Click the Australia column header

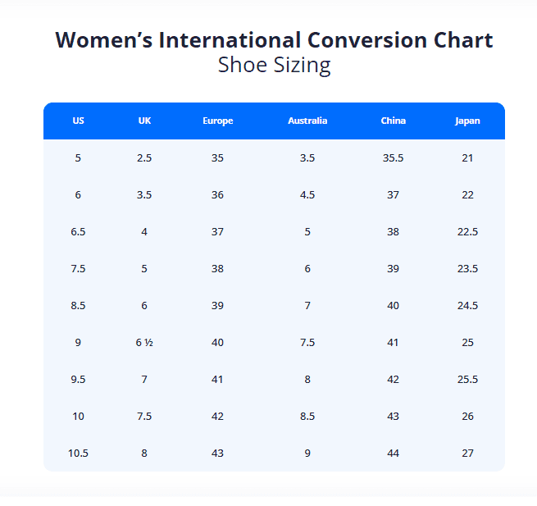click(307, 121)
